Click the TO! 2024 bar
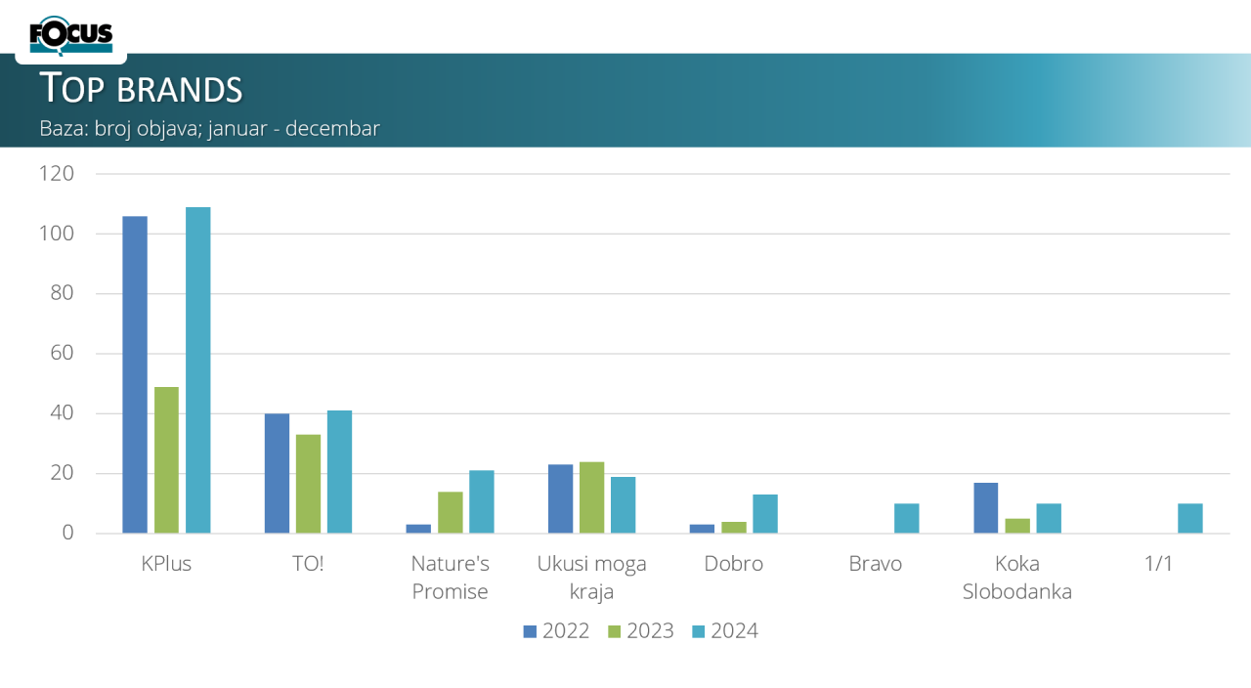The image size is (1251, 688). coord(340,472)
